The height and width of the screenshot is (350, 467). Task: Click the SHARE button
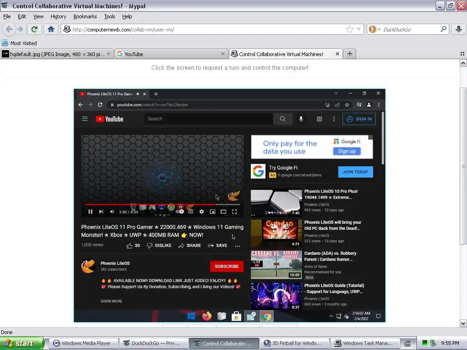[189, 246]
